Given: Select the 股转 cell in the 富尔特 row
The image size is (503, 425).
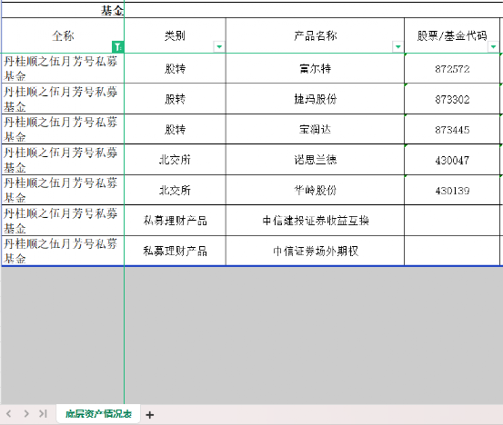Looking at the screenshot, I should 175,68.
